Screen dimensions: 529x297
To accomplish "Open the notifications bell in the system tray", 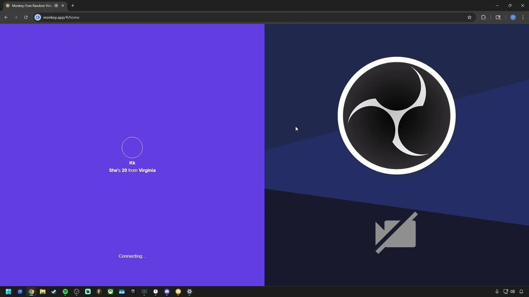I will coord(521,292).
